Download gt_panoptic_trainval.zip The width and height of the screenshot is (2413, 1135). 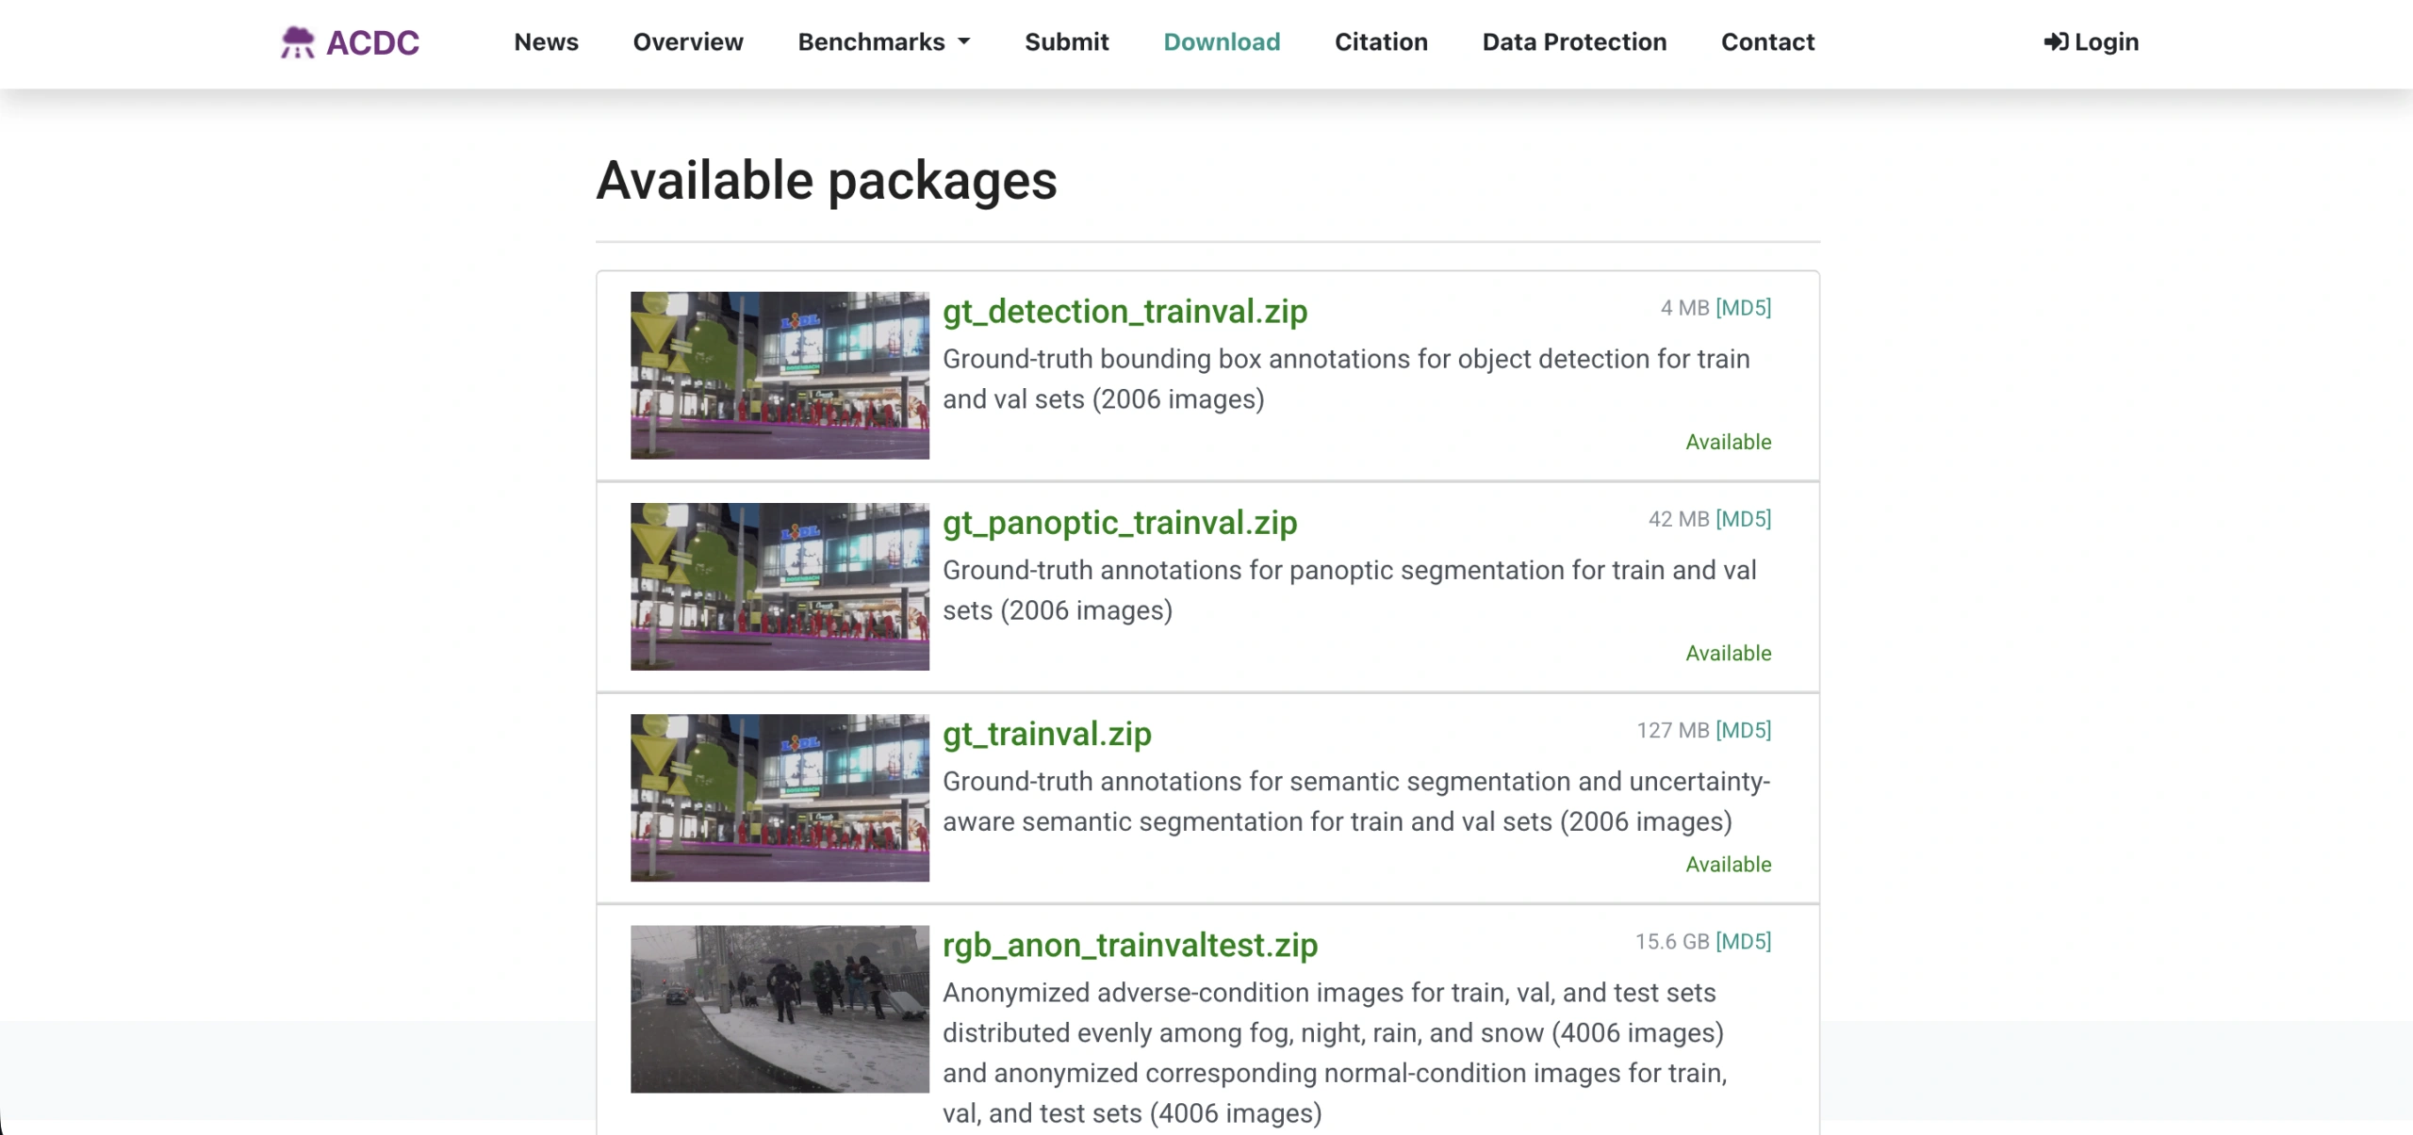pos(1120,523)
